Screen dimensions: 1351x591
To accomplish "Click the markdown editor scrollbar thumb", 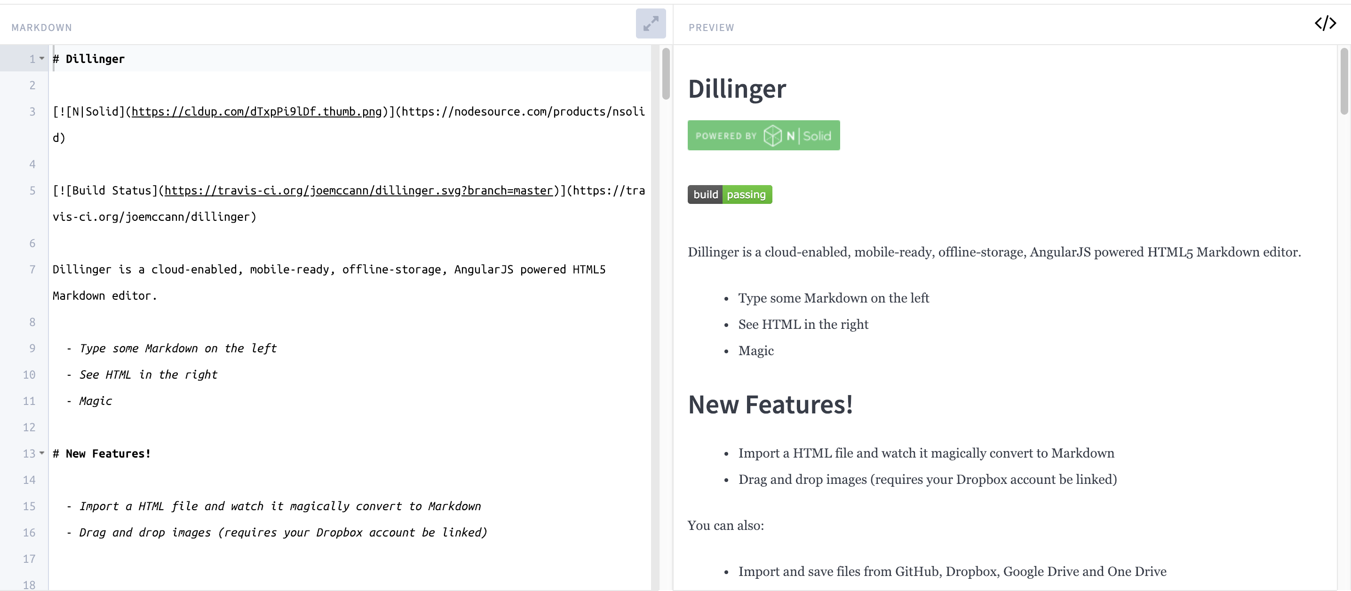I will [666, 73].
